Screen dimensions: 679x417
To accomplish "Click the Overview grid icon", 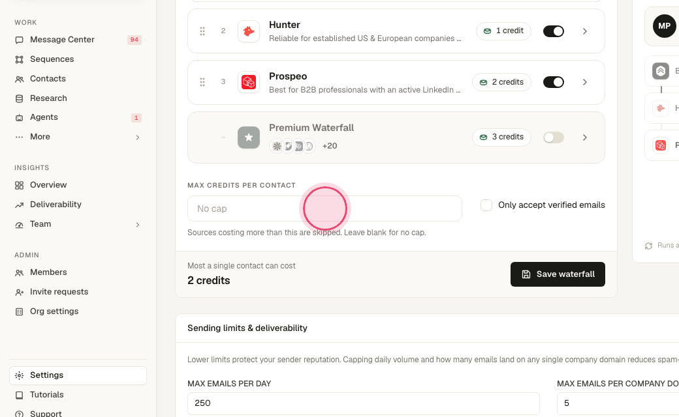I will (x=19, y=186).
